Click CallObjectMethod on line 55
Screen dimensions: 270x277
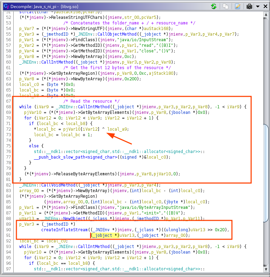117,34
